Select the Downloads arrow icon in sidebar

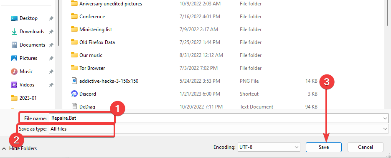click(14, 32)
